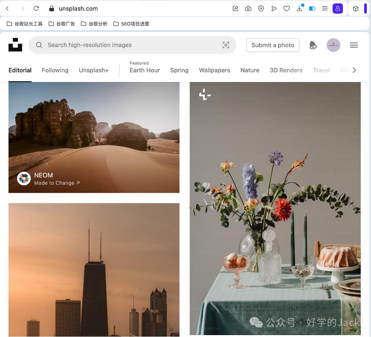Open the user profile avatar
This screenshot has height=337, width=371.
tap(333, 45)
